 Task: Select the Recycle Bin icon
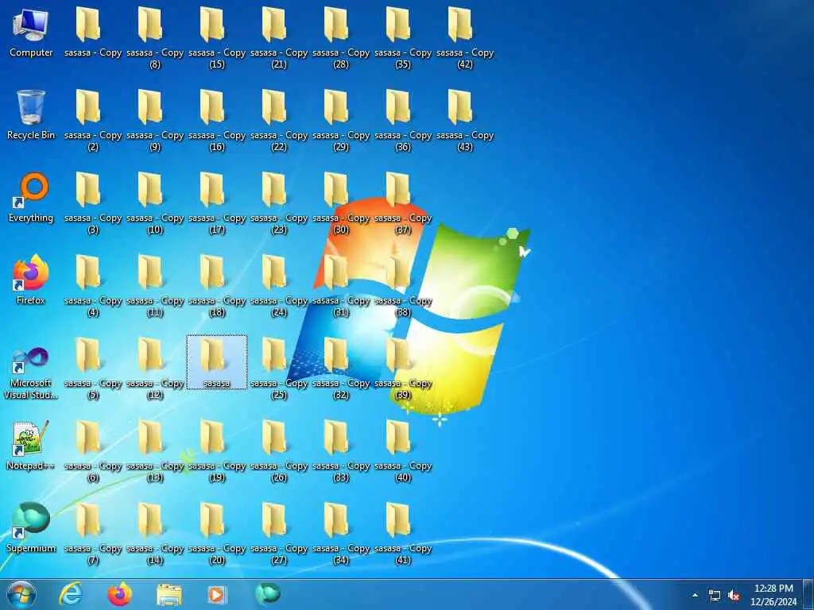click(x=31, y=114)
